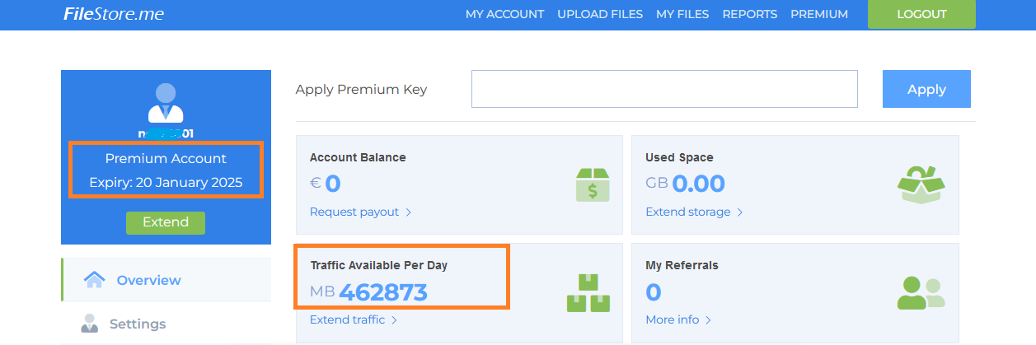The width and height of the screenshot is (1036, 345).
Task: Click the Traffic stacked boxes icon
Action: [x=588, y=292]
